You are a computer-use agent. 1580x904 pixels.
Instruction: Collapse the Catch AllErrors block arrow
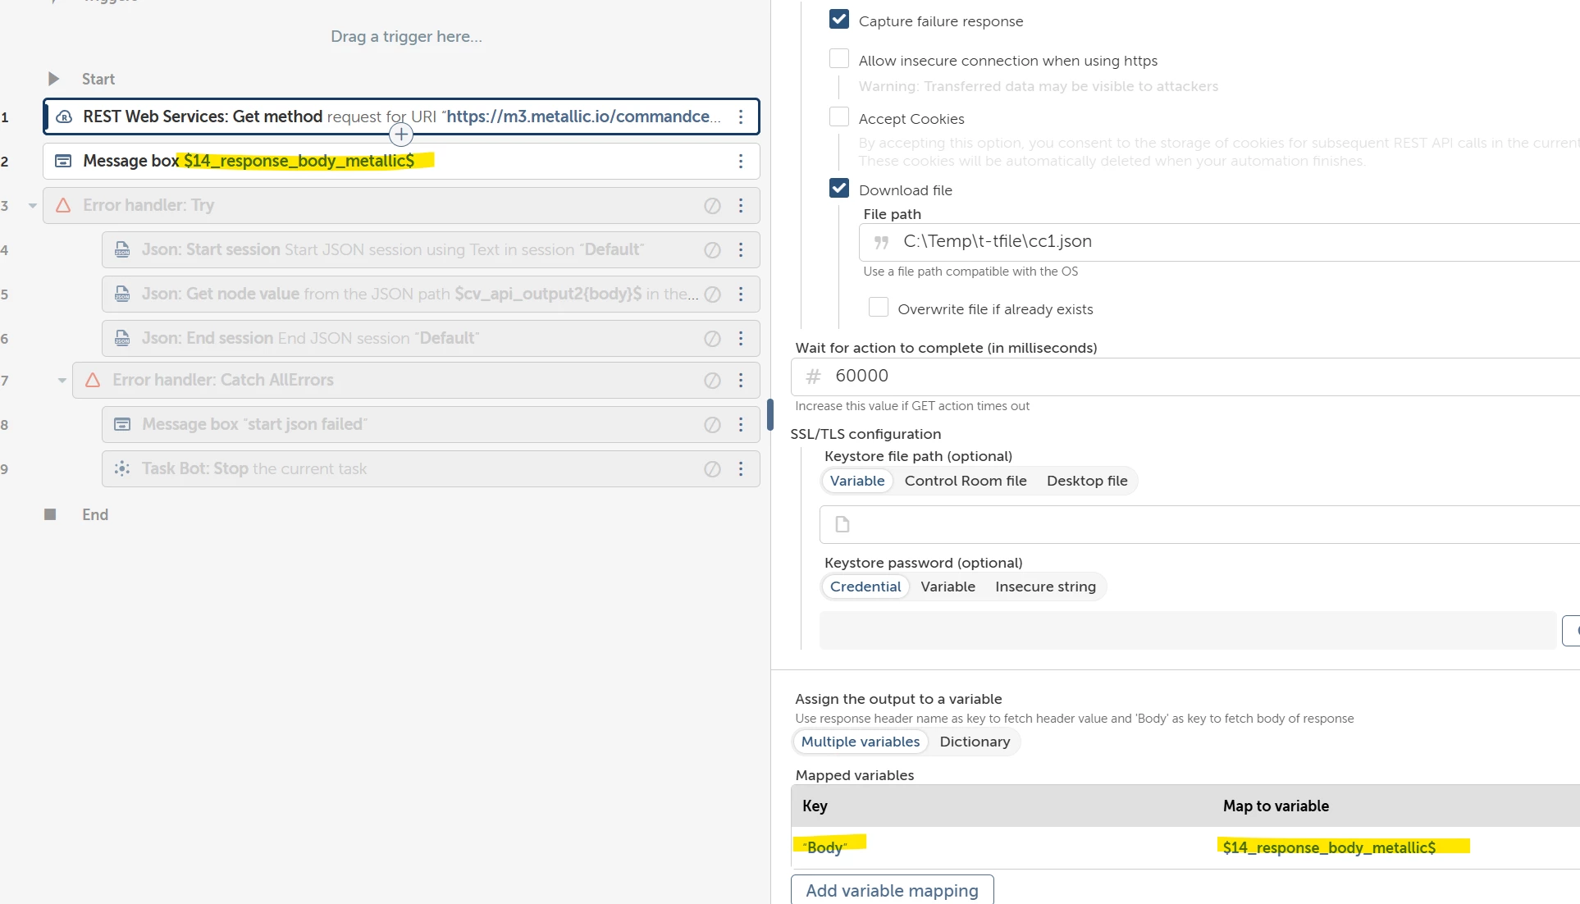click(x=62, y=381)
